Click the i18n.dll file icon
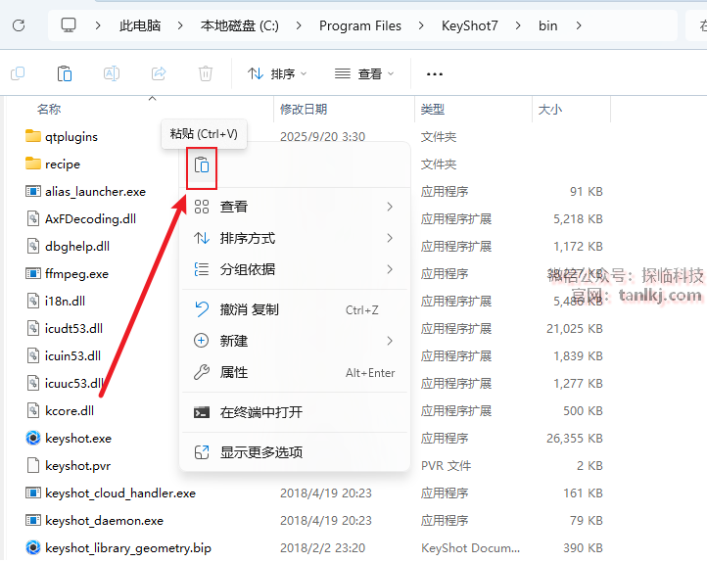This screenshot has width=707, height=563. (33, 302)
